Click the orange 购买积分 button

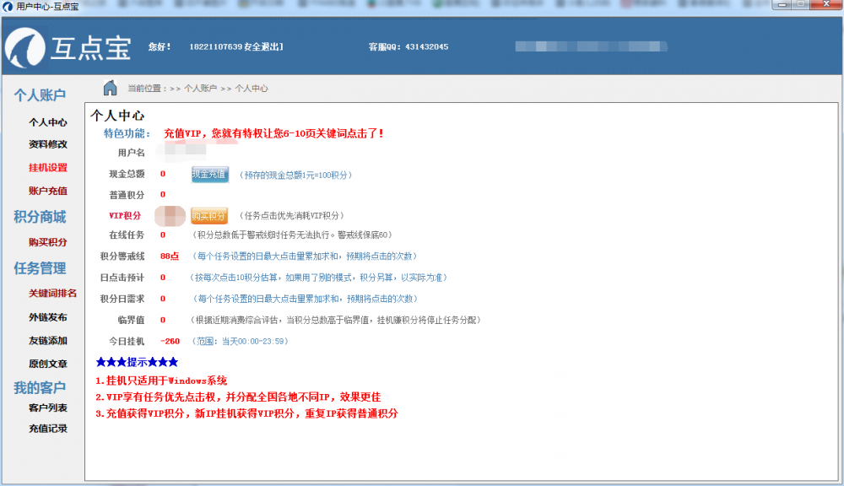tap(208, 216)
